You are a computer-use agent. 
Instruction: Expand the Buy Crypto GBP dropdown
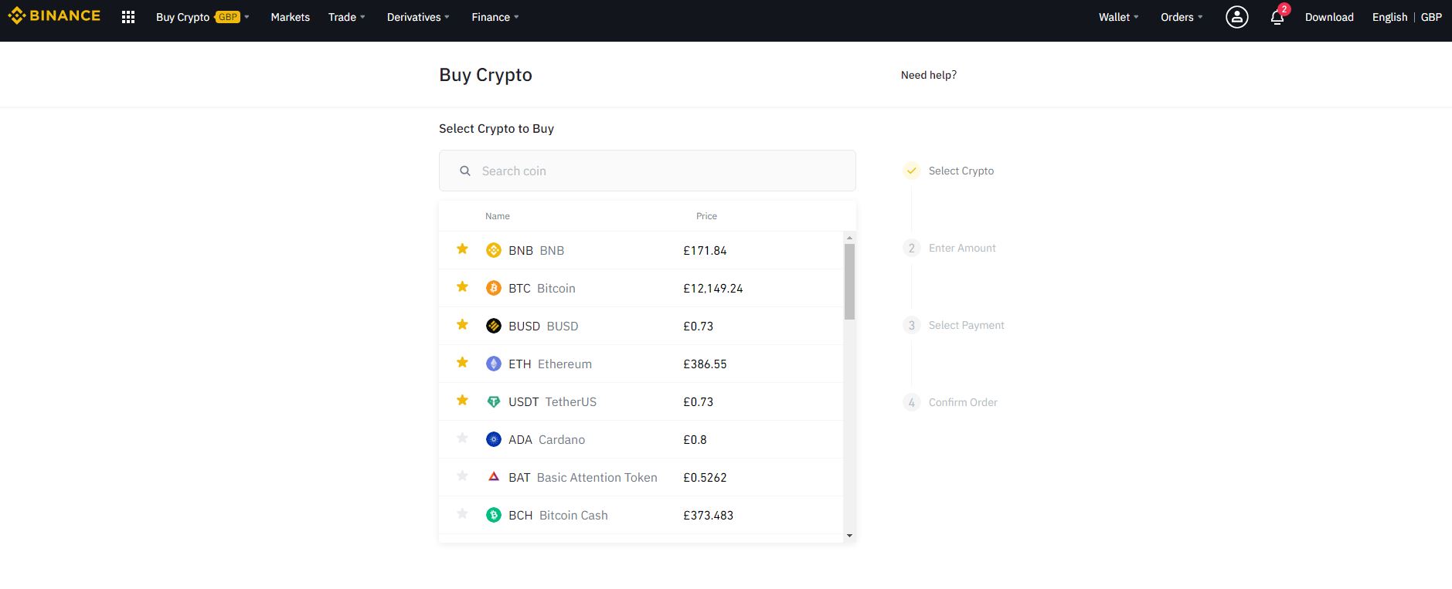pos(202,17)
